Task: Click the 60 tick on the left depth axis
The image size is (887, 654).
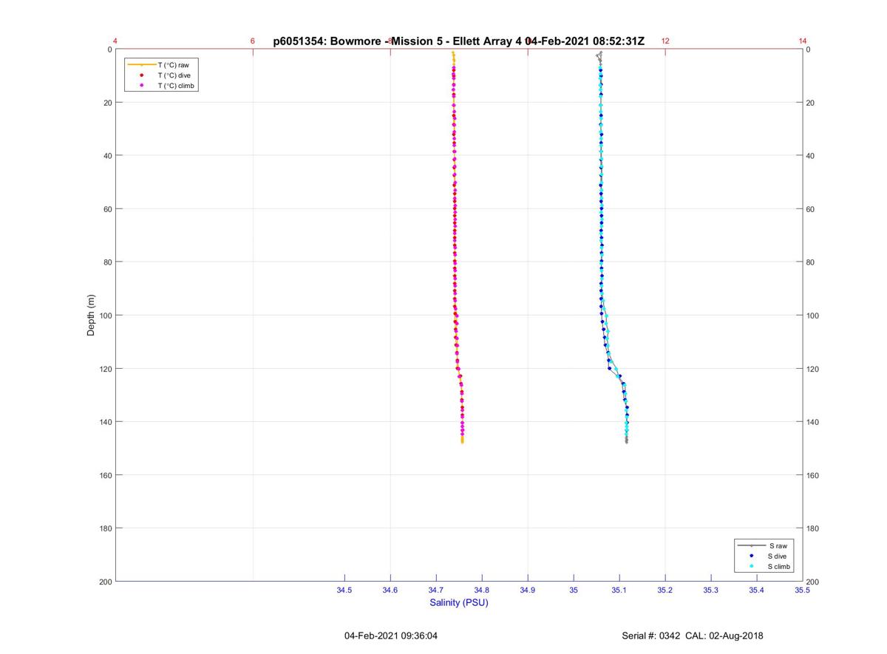Action: 107,209
